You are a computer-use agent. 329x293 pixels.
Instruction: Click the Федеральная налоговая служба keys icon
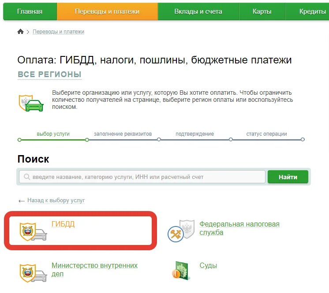[x=181, y=231]
